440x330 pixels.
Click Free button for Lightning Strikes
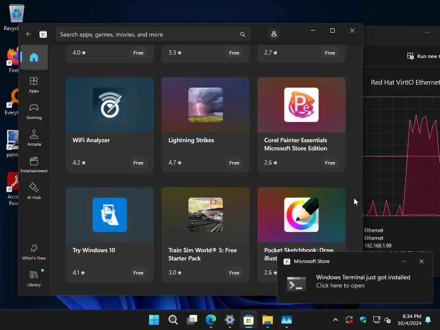[234, 163]
